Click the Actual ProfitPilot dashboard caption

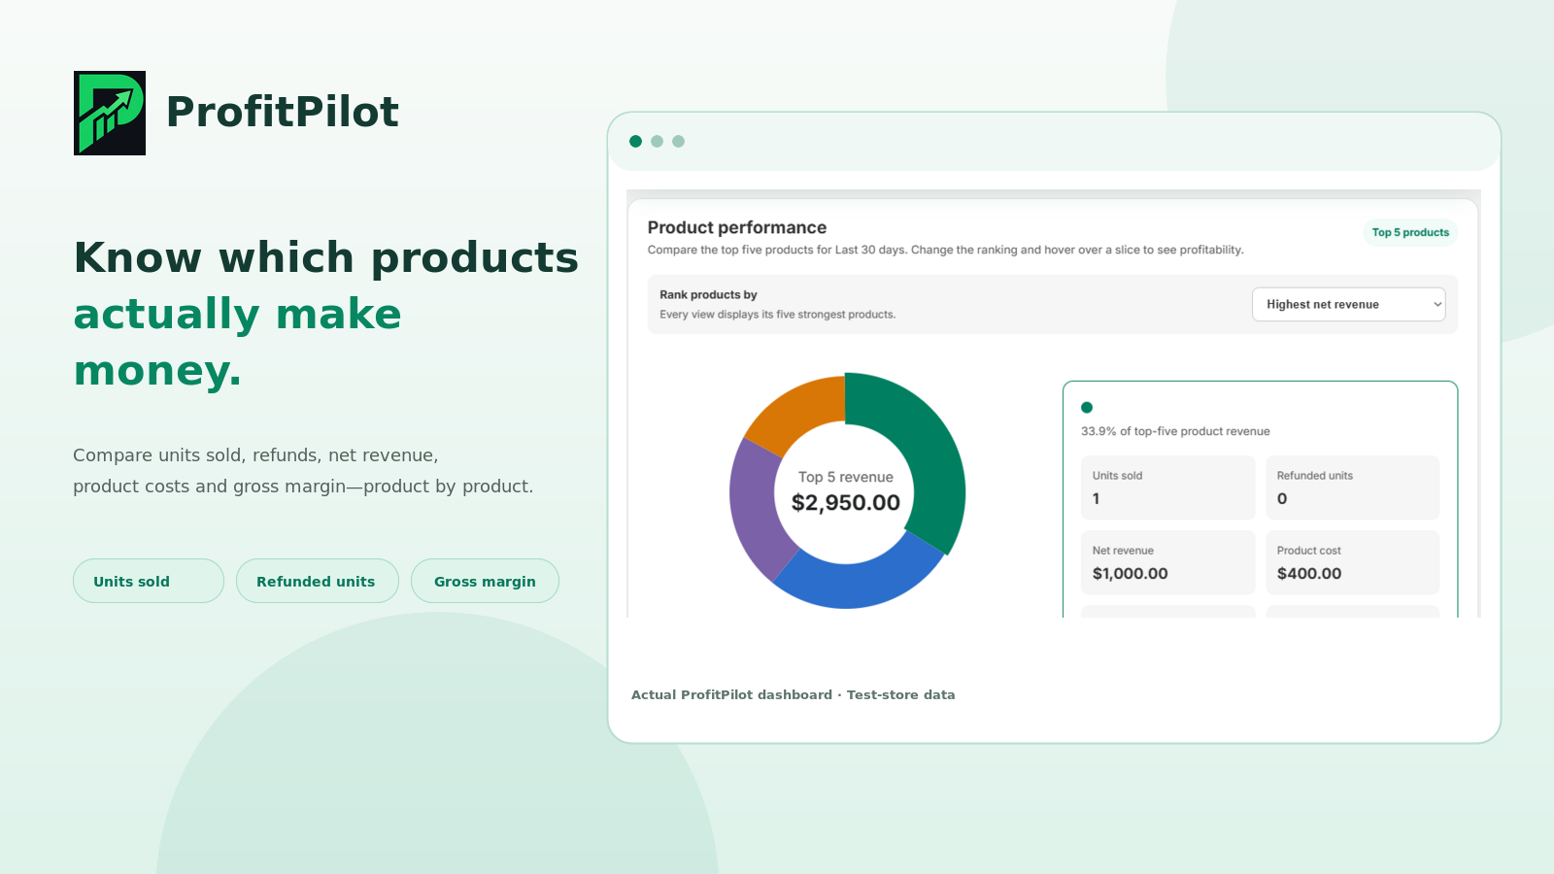click(794, 694)
